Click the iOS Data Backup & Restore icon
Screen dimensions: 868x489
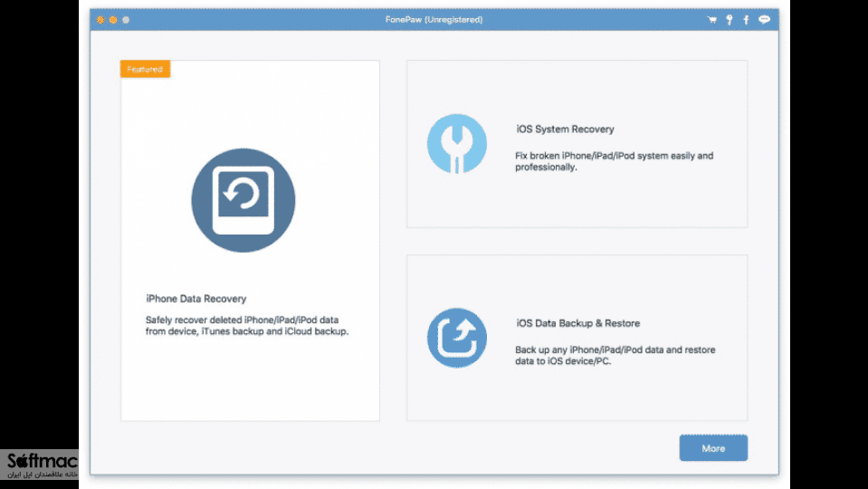pos(457,338)
